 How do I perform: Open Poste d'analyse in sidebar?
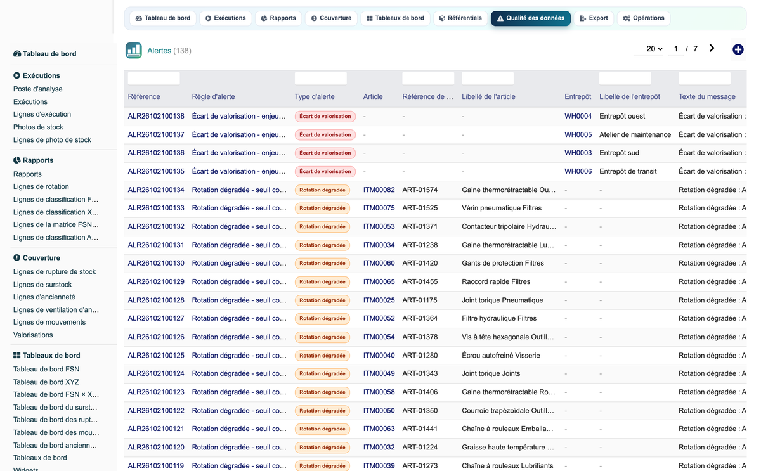click(x=38, y=89)
